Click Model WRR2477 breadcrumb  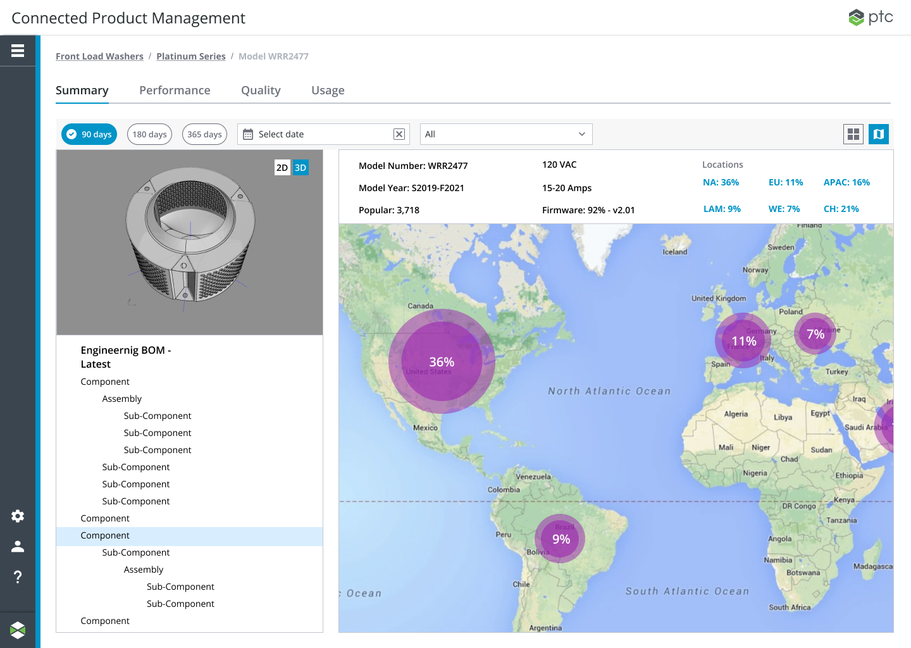273,56
